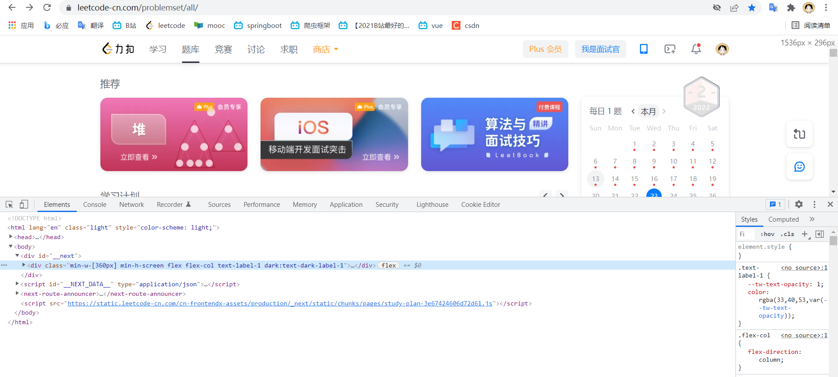
Task: Click the Chrome profile avatar in the toolbar
Action: click(x=809, y=7)
